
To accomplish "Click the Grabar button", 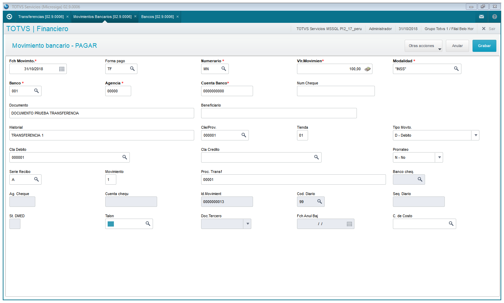I will coord(484,46).
